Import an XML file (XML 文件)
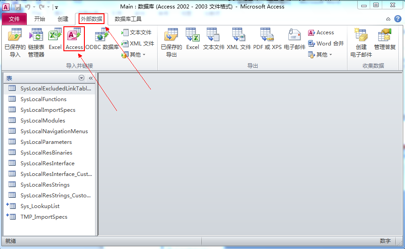The height and width of the screenshot is (249, 405). coord(138,44)
